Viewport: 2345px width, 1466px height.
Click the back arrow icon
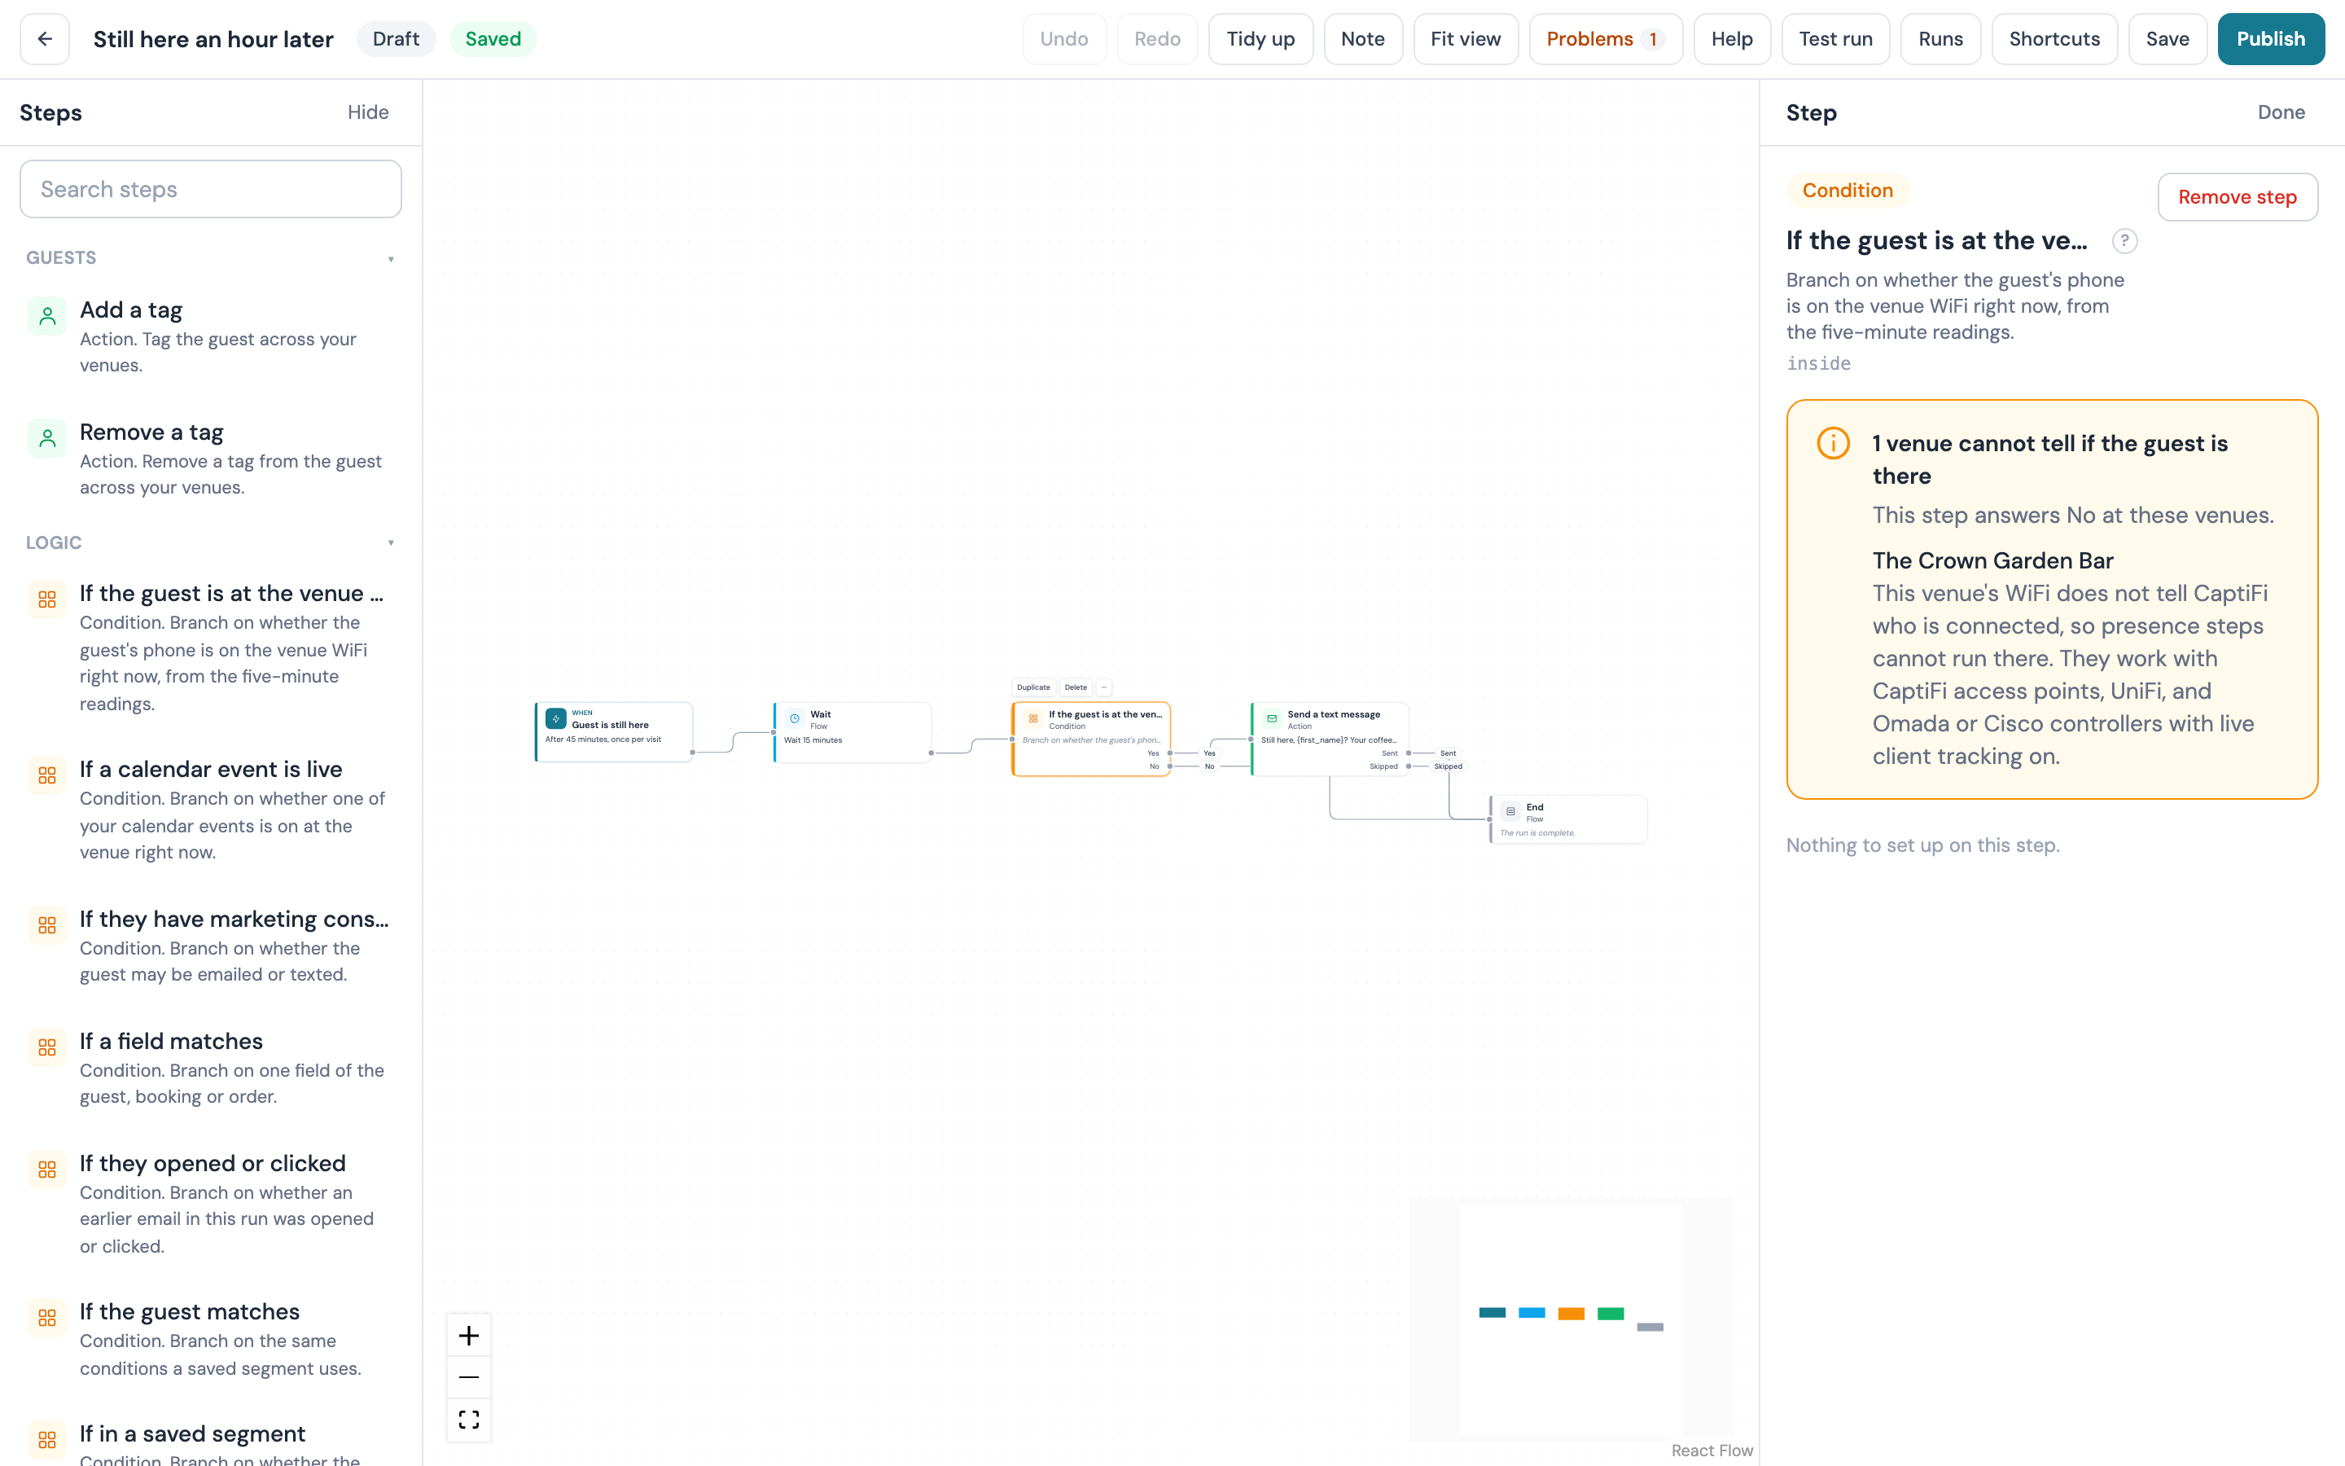point(45,39)
